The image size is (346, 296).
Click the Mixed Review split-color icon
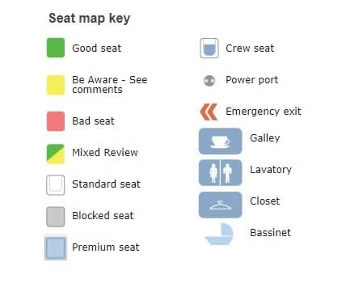point(56,154)
